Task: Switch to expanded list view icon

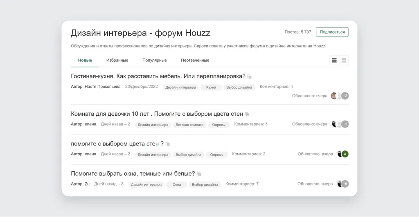Action: click(x=344, y=60)
